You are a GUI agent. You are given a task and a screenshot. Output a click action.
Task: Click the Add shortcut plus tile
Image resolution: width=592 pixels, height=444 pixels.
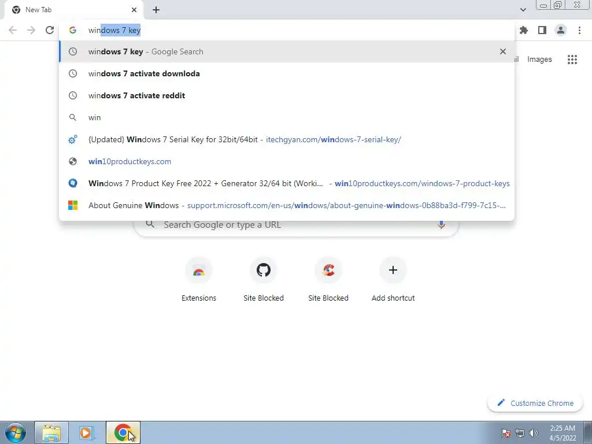[393, 280]
